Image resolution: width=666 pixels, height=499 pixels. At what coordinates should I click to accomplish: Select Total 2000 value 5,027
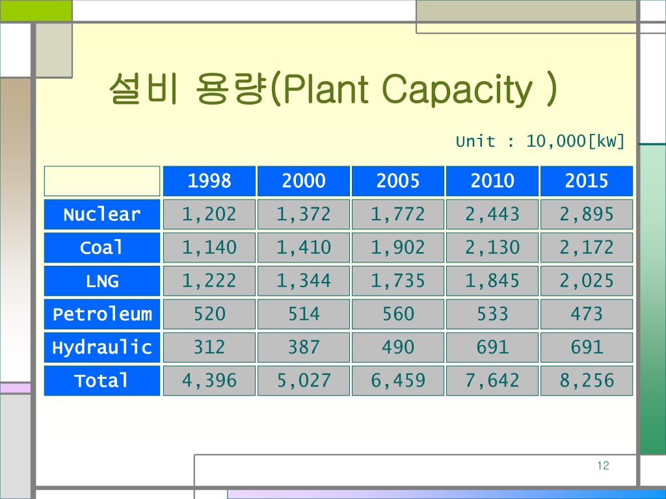[x=304, y=381]
